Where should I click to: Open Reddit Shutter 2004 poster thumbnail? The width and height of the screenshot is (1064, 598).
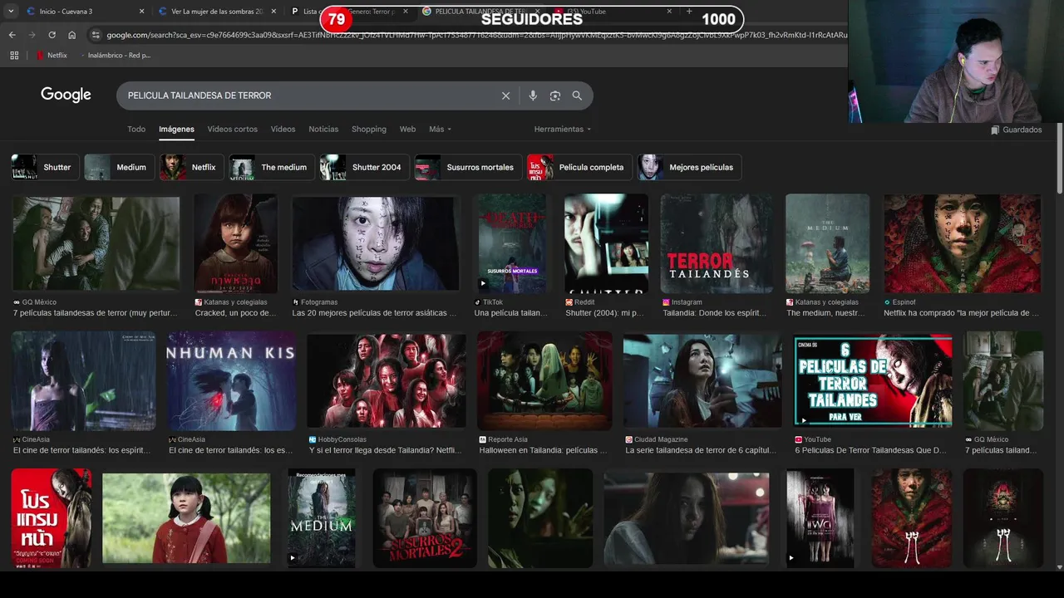click(x=606, y=243)
